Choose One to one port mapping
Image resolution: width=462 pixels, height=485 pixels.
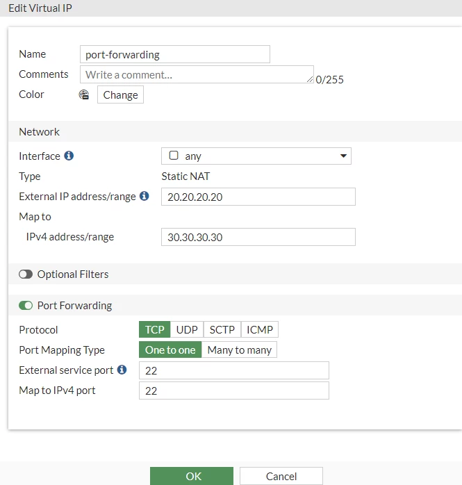pyautogui.click(x=170, y=350)
